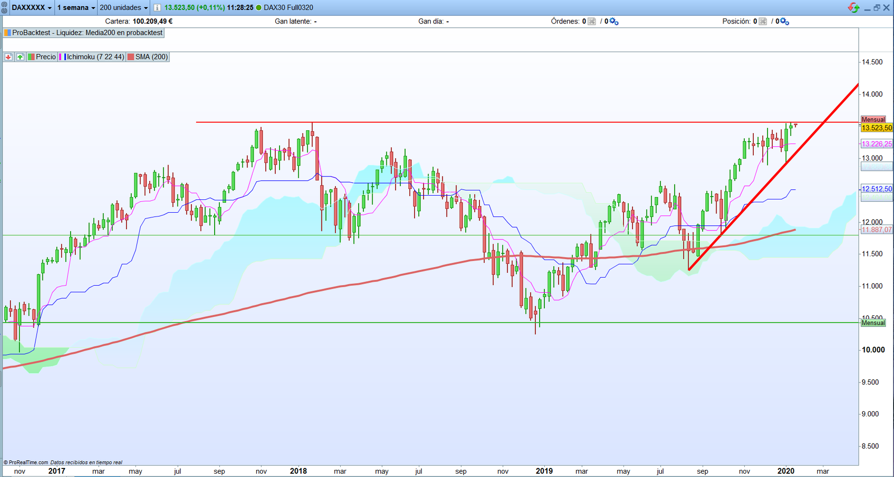The height and width of the screenshot is (477, 894).
Task: Click the Gan latente label
Action: coord(293,21)
